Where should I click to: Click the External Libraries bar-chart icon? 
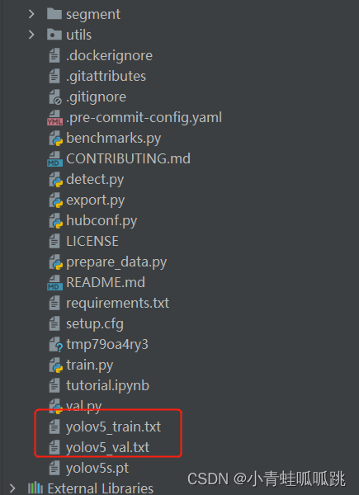click(35, 488)
